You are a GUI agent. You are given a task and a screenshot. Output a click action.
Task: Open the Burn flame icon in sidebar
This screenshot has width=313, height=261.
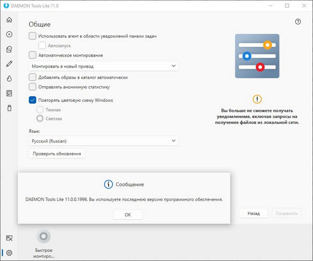pyautogui.click(x=9, y=79)
